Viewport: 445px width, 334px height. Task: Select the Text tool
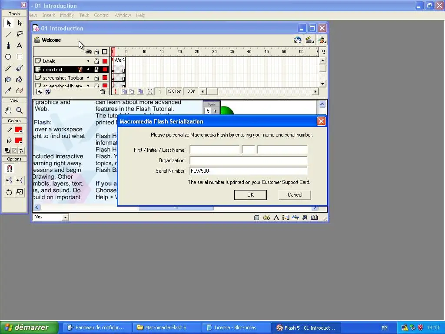pos(20,45)
